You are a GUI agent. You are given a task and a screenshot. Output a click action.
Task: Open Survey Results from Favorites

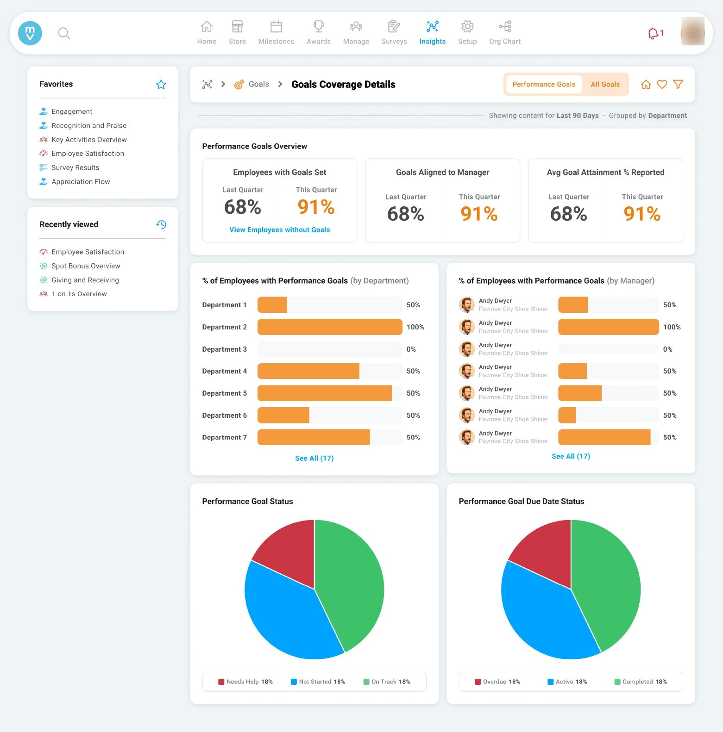75,167
